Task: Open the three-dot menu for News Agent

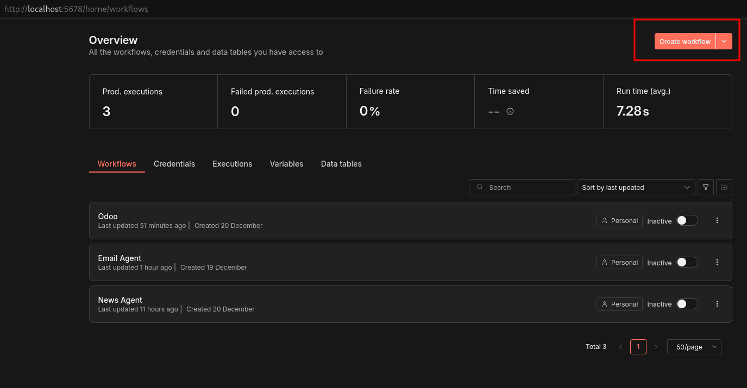Action: click(x=717, y=304)
